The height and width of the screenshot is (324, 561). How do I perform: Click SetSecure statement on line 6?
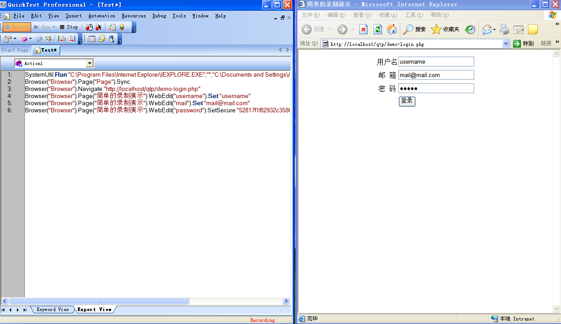(158, 110)
